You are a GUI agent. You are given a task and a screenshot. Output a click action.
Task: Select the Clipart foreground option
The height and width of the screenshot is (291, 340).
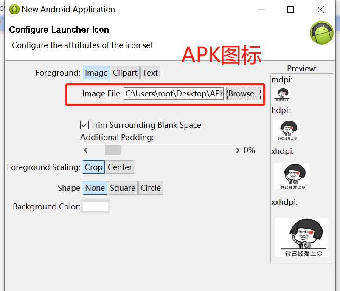point(125,73)
